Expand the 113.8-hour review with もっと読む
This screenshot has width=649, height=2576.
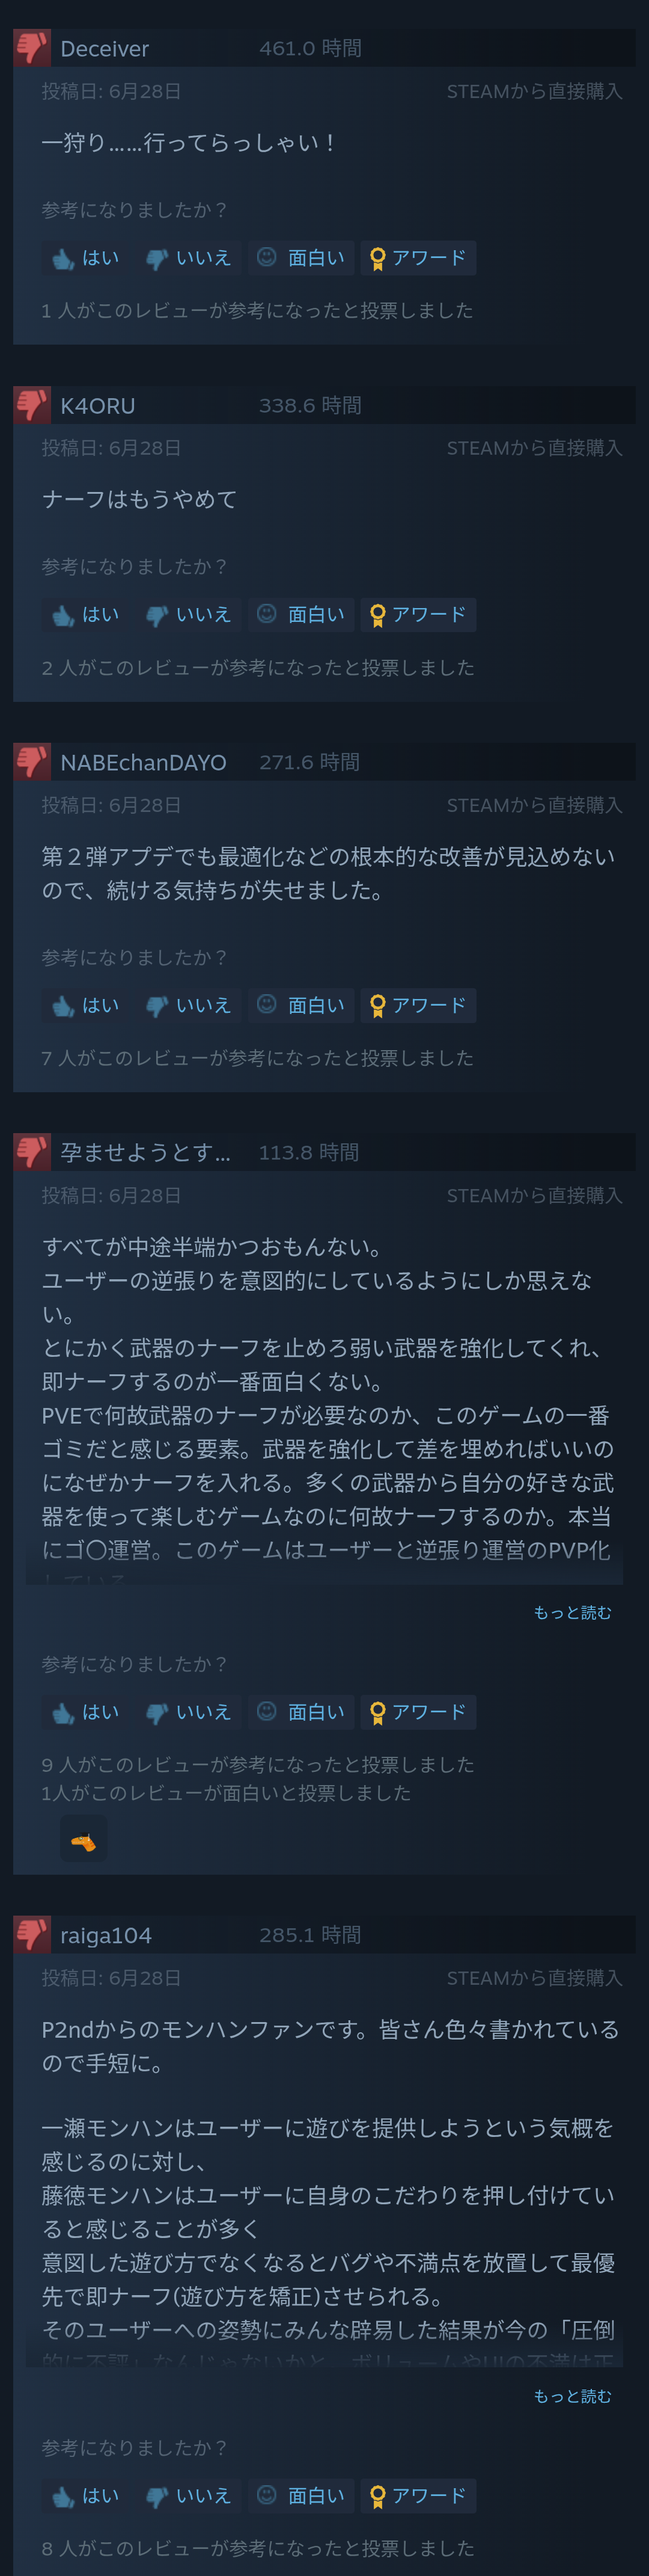point(572,1612)
